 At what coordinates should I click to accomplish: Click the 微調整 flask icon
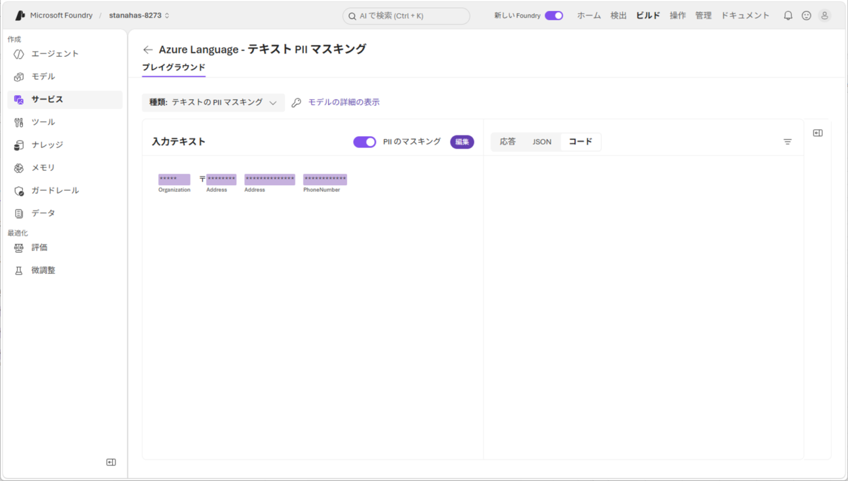(19, 270)
